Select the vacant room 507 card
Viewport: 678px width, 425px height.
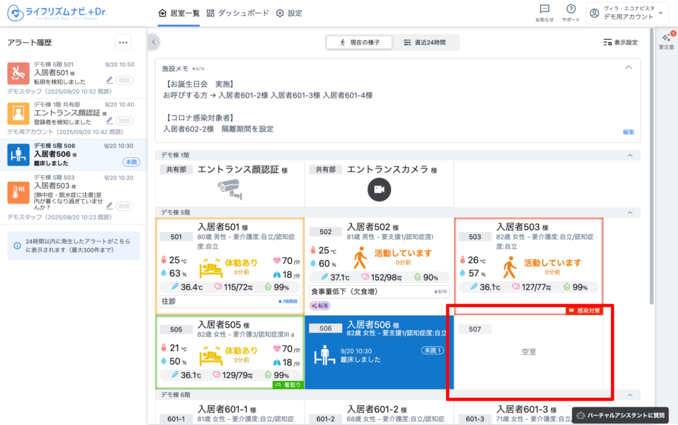click(528, 352)
